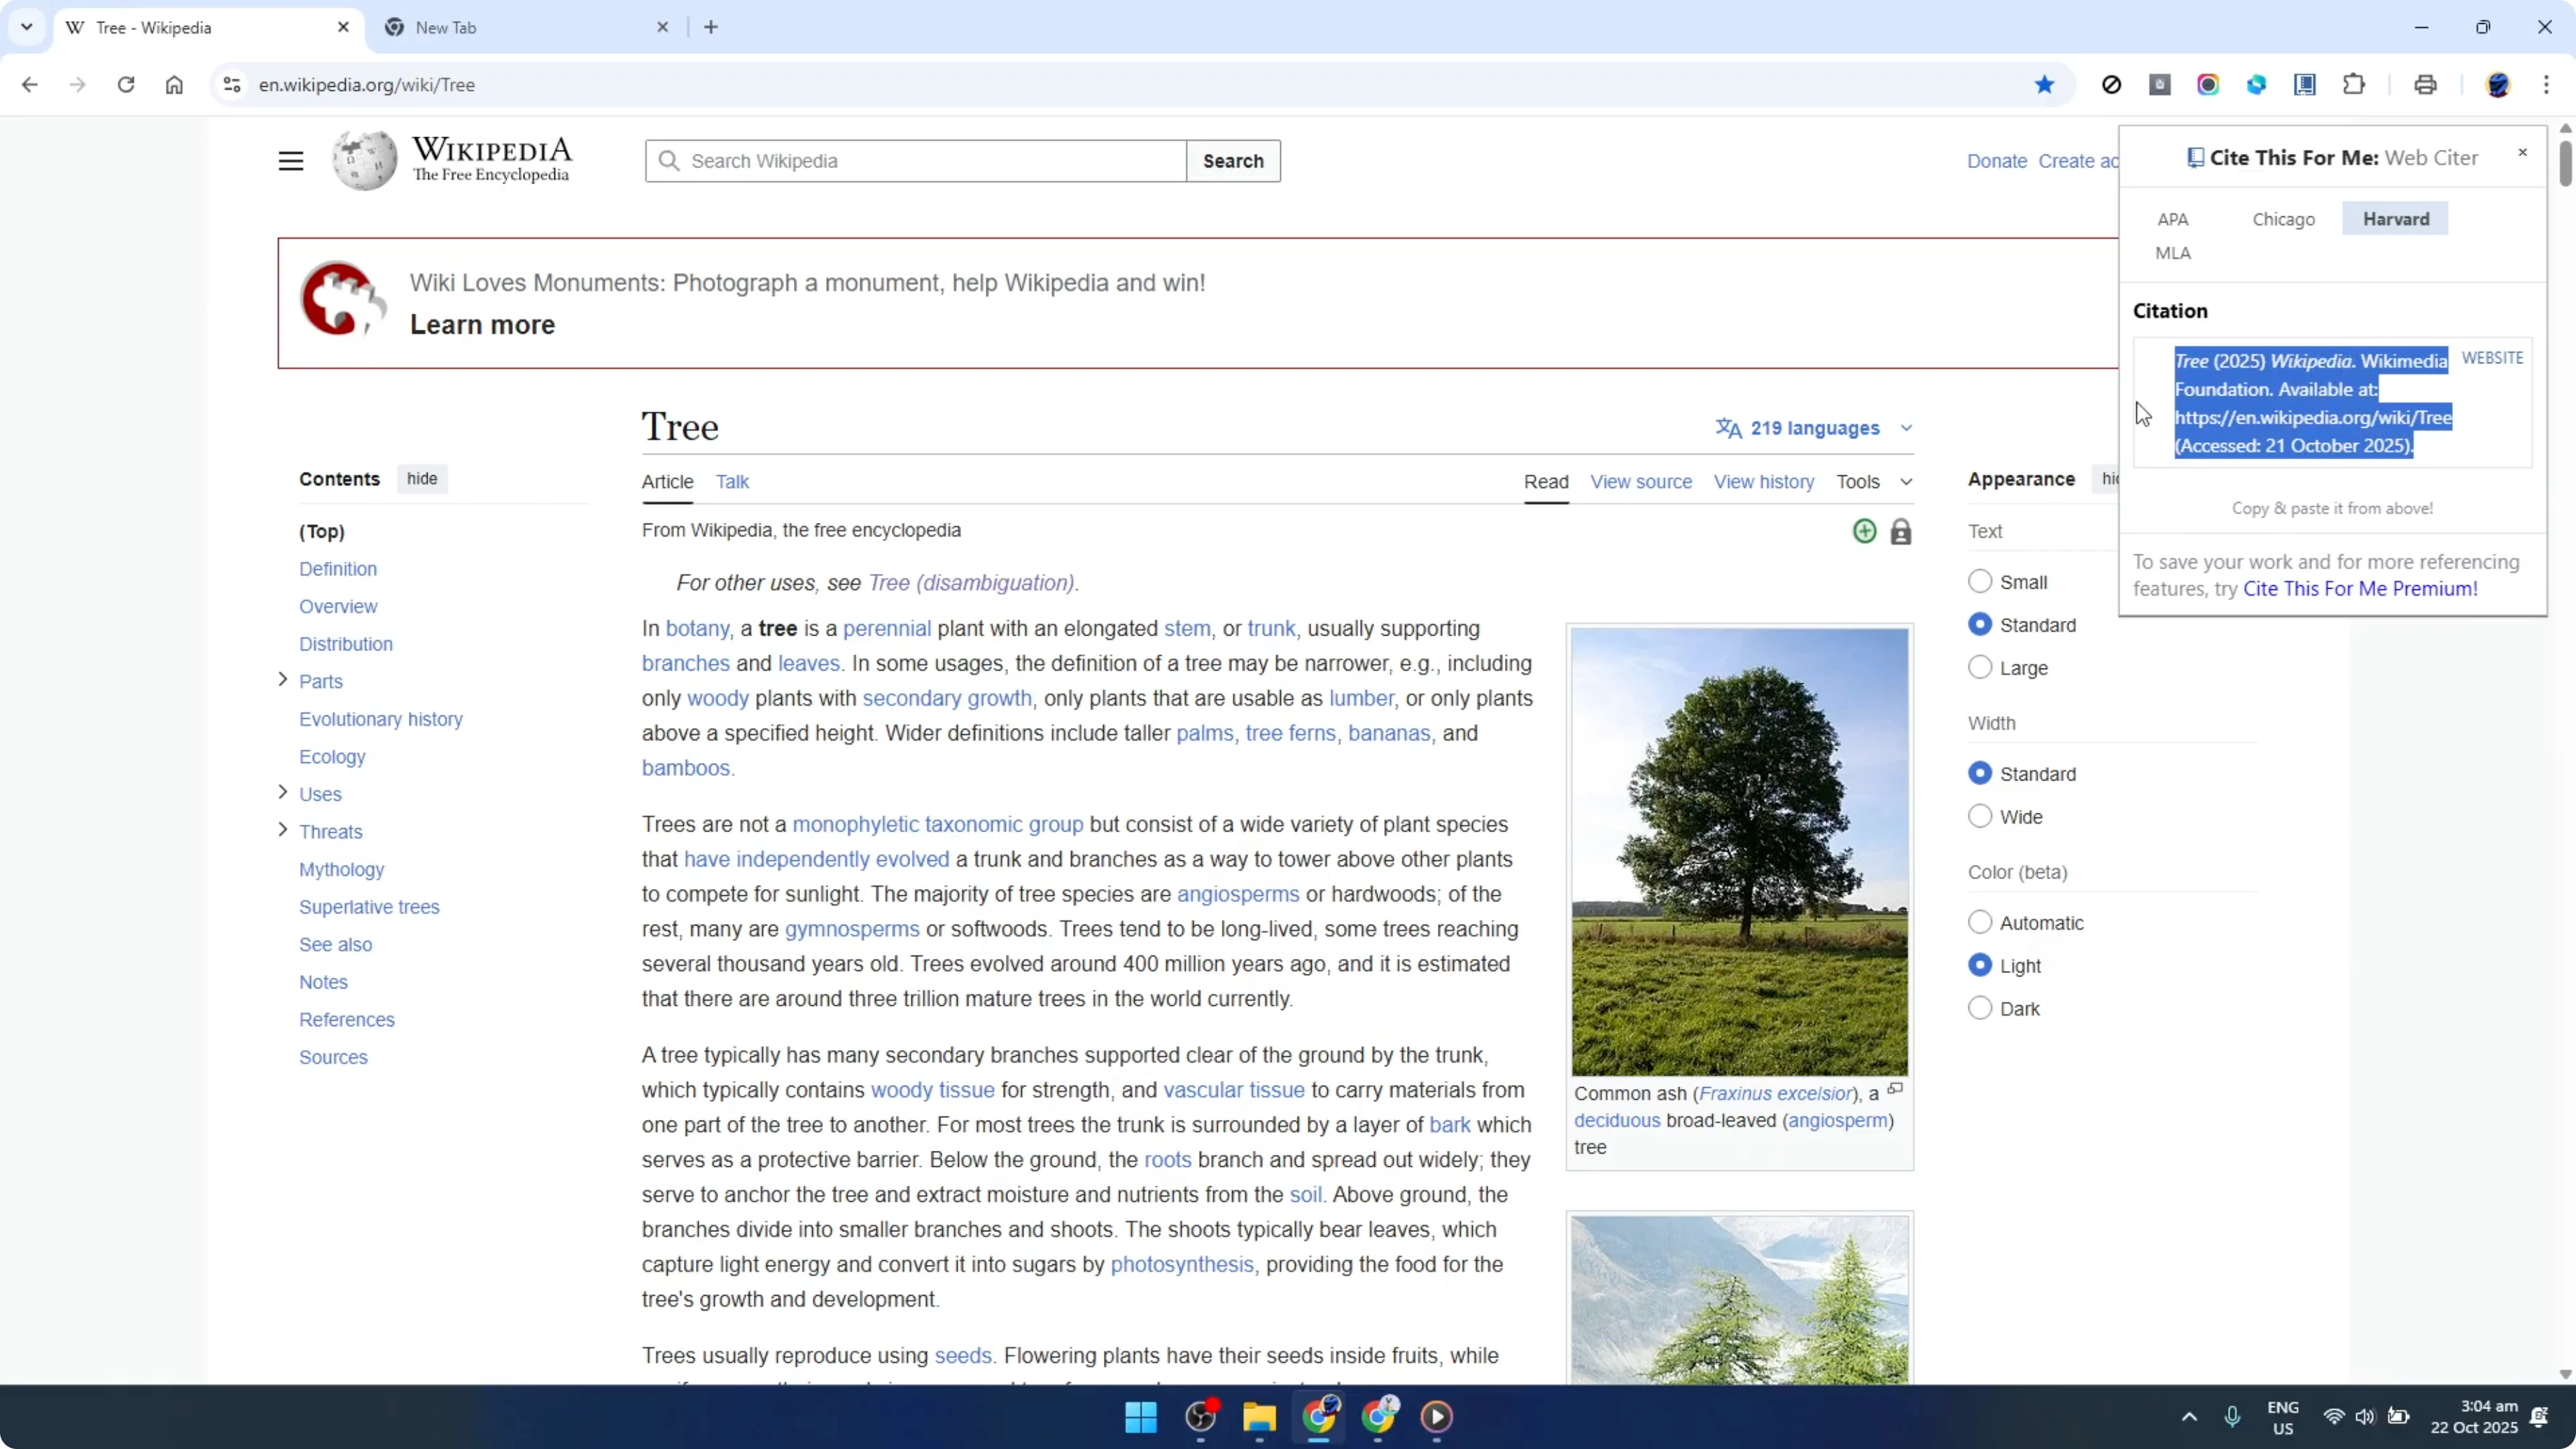Screen dimensions: 2576x1449
Task: Close the Cite This For Me panel
Action: pyautogui.click(x=2522, y=153)
